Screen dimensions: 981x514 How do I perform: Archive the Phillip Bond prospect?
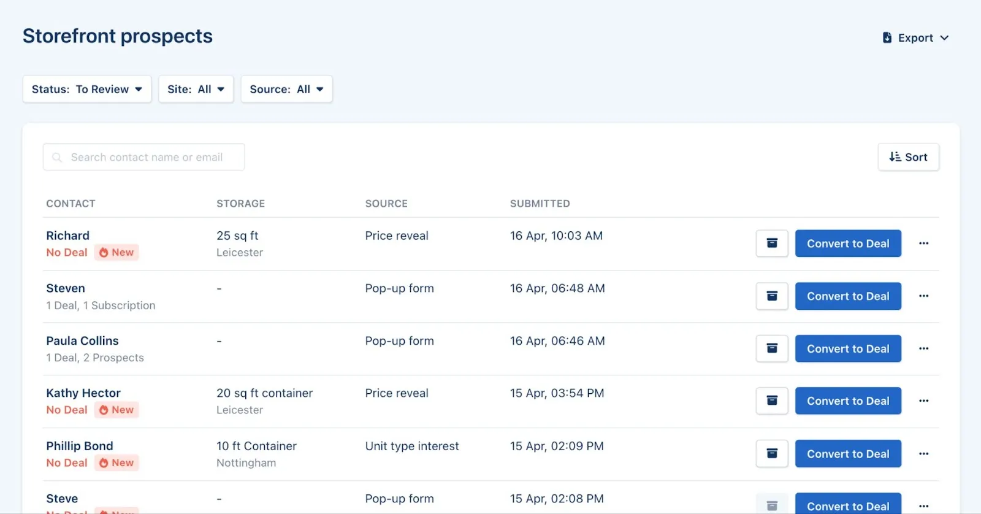click(772, 454)
